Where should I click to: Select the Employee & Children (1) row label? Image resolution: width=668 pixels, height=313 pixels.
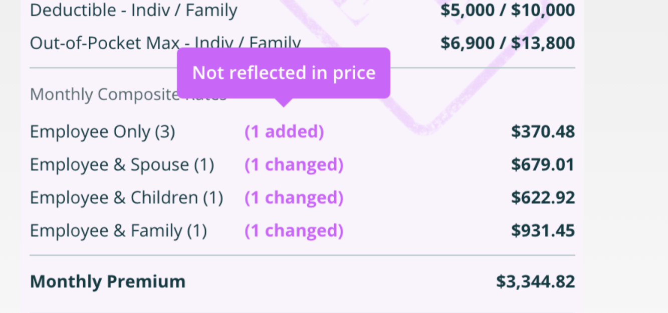(126, 198)
